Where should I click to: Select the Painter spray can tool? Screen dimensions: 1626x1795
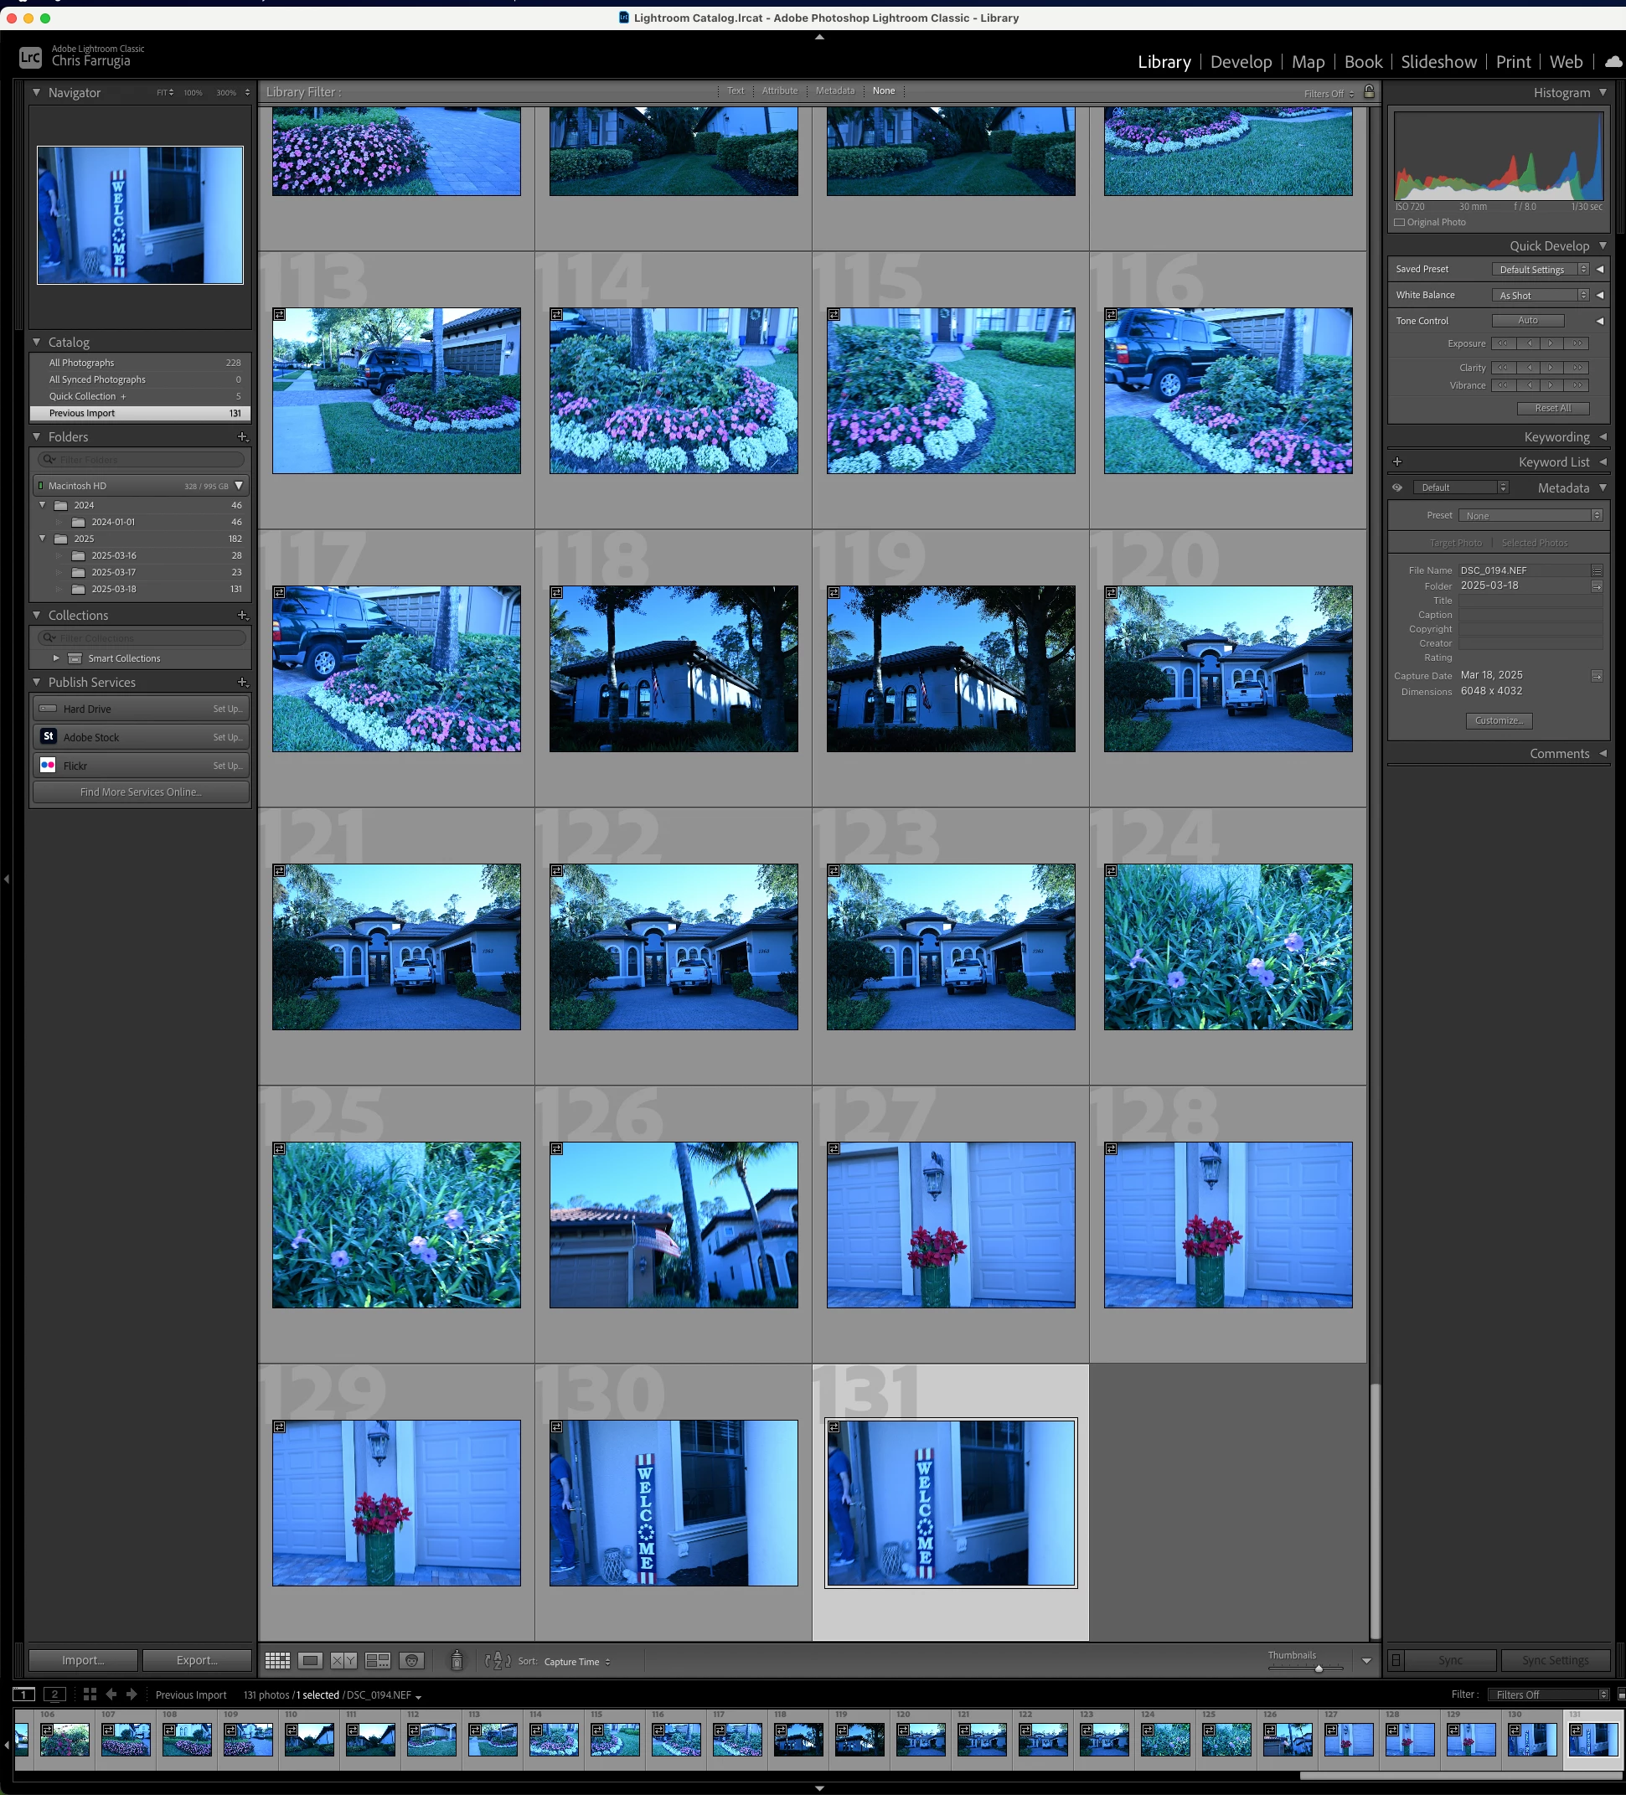pyautogui.click(x=457, y=1660)
